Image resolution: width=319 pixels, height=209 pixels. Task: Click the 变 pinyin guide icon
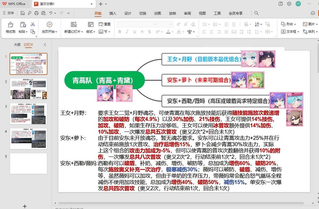point(190,32)
